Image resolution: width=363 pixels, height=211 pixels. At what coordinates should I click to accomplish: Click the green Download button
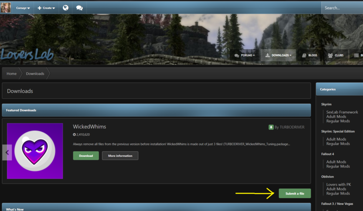click(x=86, y=155)
